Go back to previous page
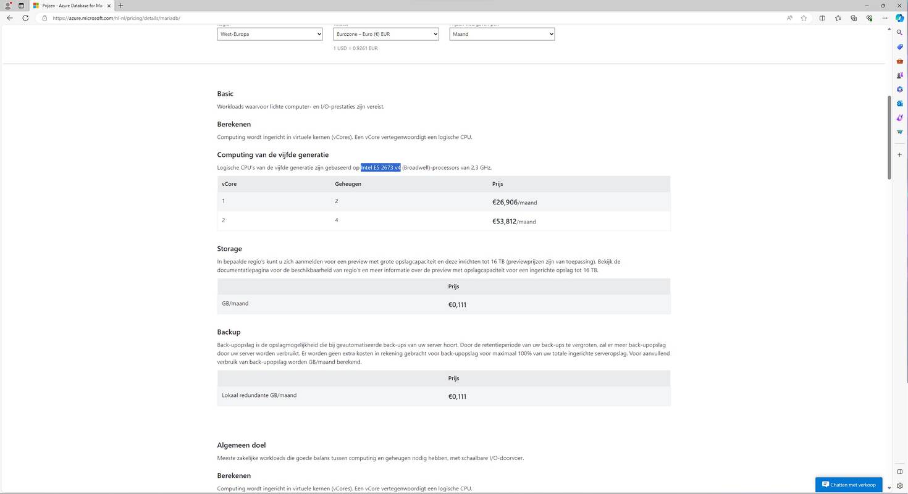 pos(9,18)
